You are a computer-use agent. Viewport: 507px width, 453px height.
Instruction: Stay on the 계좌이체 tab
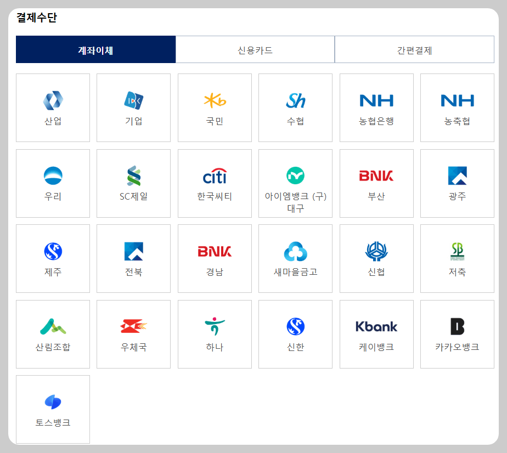point(95,49)
